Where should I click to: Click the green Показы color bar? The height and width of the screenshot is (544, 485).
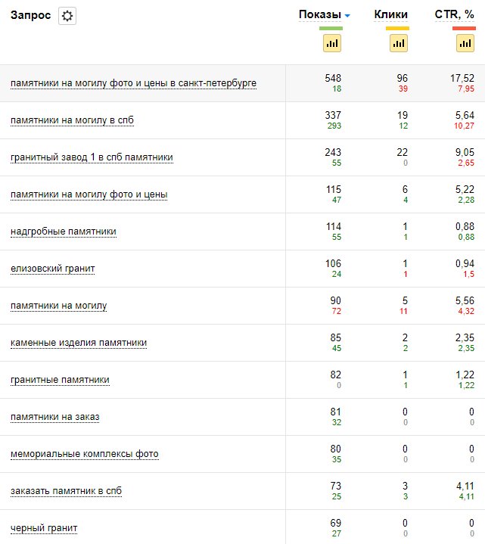[331, 29]
